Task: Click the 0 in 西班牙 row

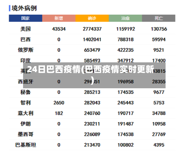Action: 59,82
